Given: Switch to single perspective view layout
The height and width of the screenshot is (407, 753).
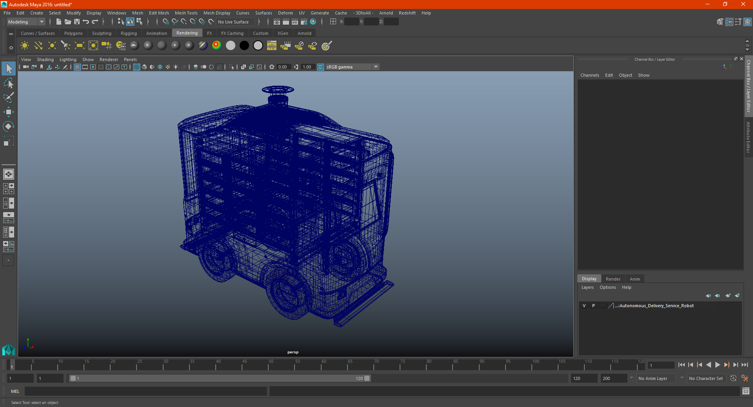Looking at the screenshot, I should (9, 174).
